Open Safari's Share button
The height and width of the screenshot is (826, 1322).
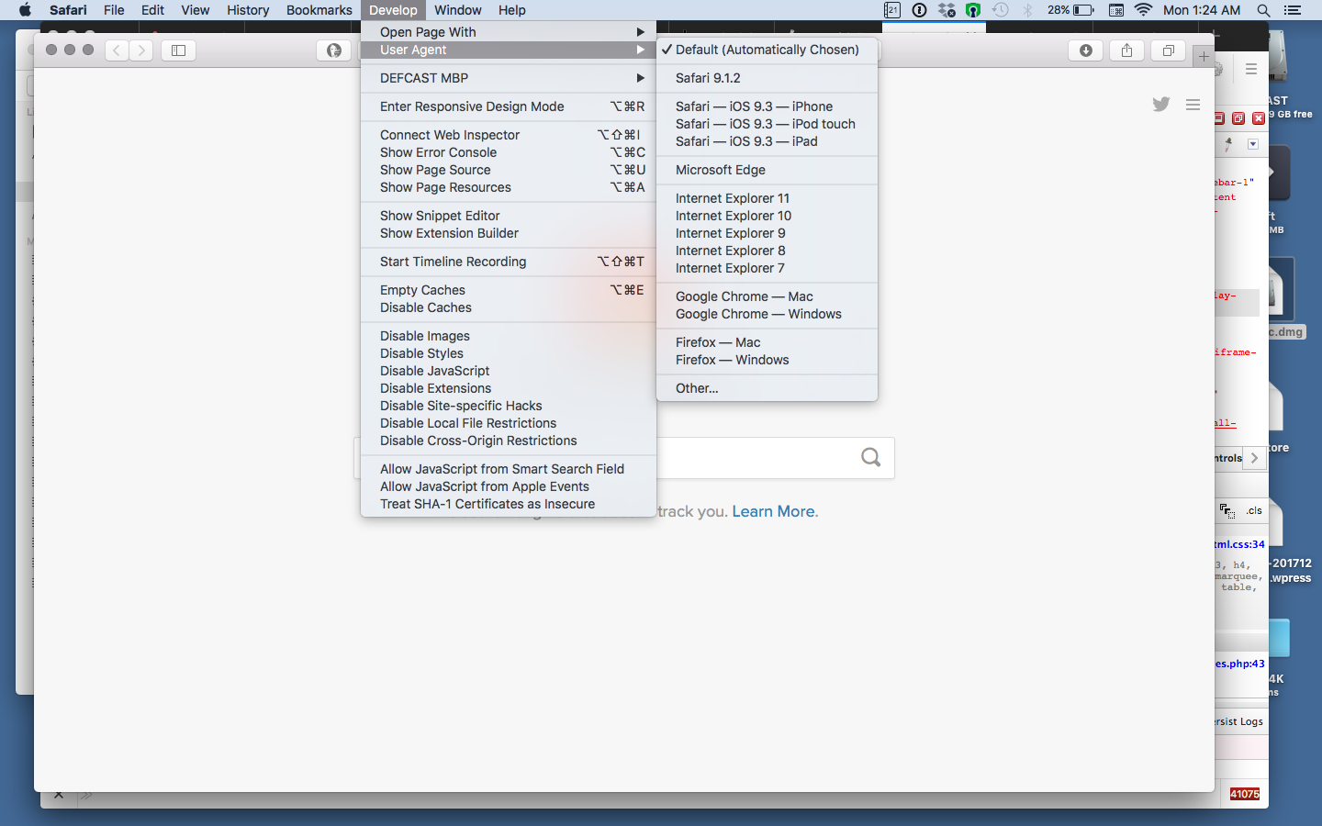pos(1126,50)
